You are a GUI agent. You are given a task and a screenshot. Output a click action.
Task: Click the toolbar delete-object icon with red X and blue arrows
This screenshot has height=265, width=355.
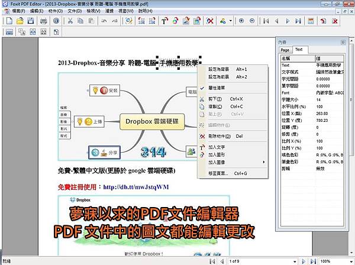pyautogui.click(x=210, y=21)
